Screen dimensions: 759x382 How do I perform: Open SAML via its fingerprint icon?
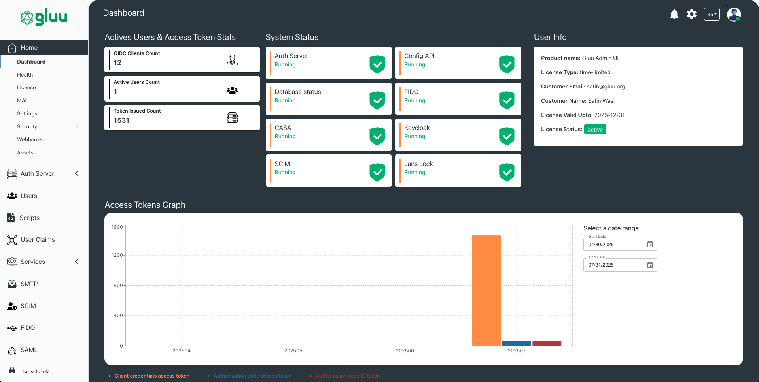click(12, 350)
